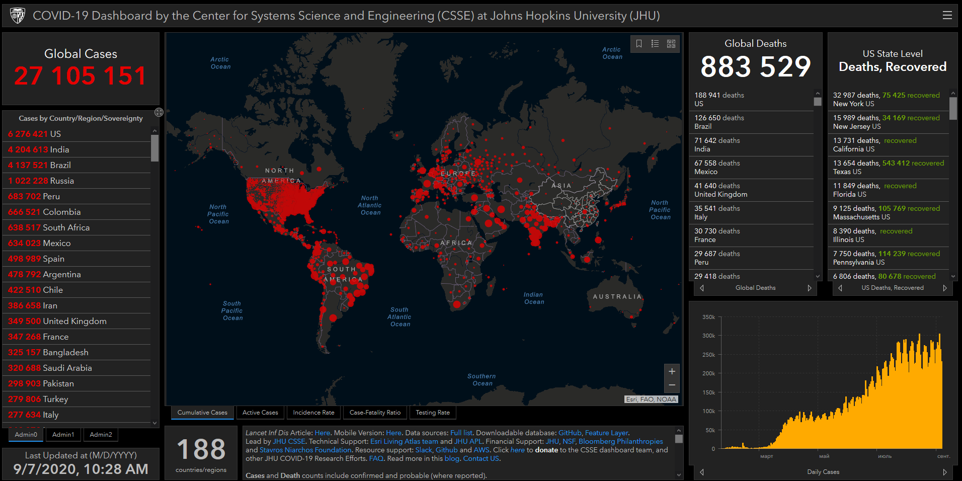
Task: Open the Full list data sources link
Action: tap(461, 433)
